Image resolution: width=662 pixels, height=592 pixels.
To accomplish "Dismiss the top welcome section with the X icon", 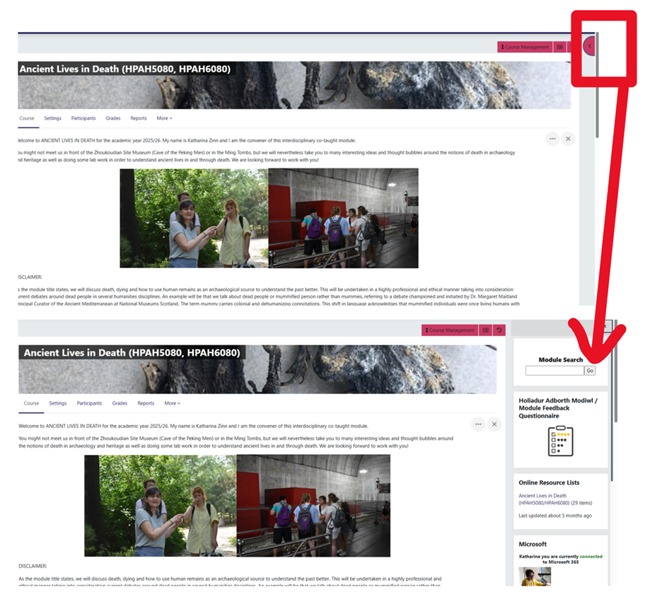I will (567, 139).
